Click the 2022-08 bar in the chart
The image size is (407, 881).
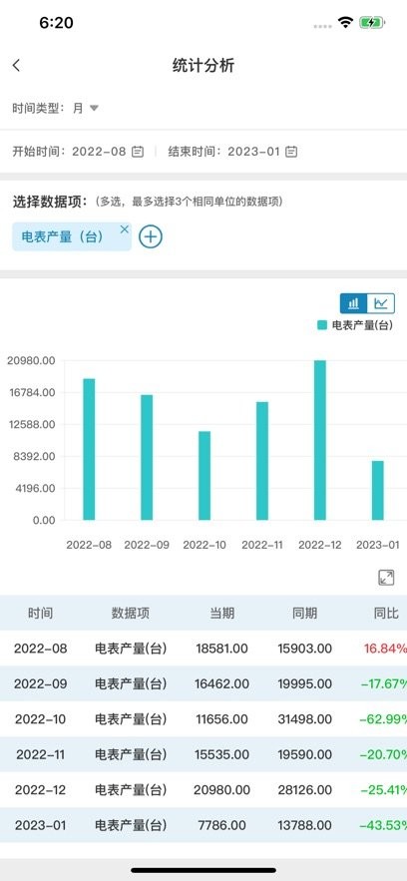(x=89, y=450)
